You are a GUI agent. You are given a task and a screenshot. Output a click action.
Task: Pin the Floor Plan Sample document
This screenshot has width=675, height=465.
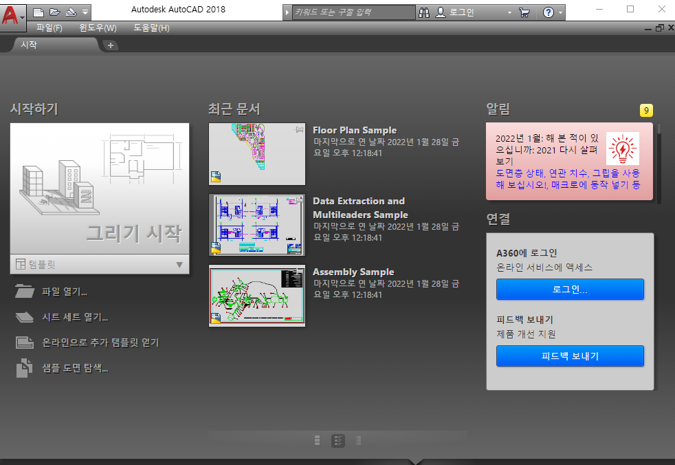click(299, 129)
